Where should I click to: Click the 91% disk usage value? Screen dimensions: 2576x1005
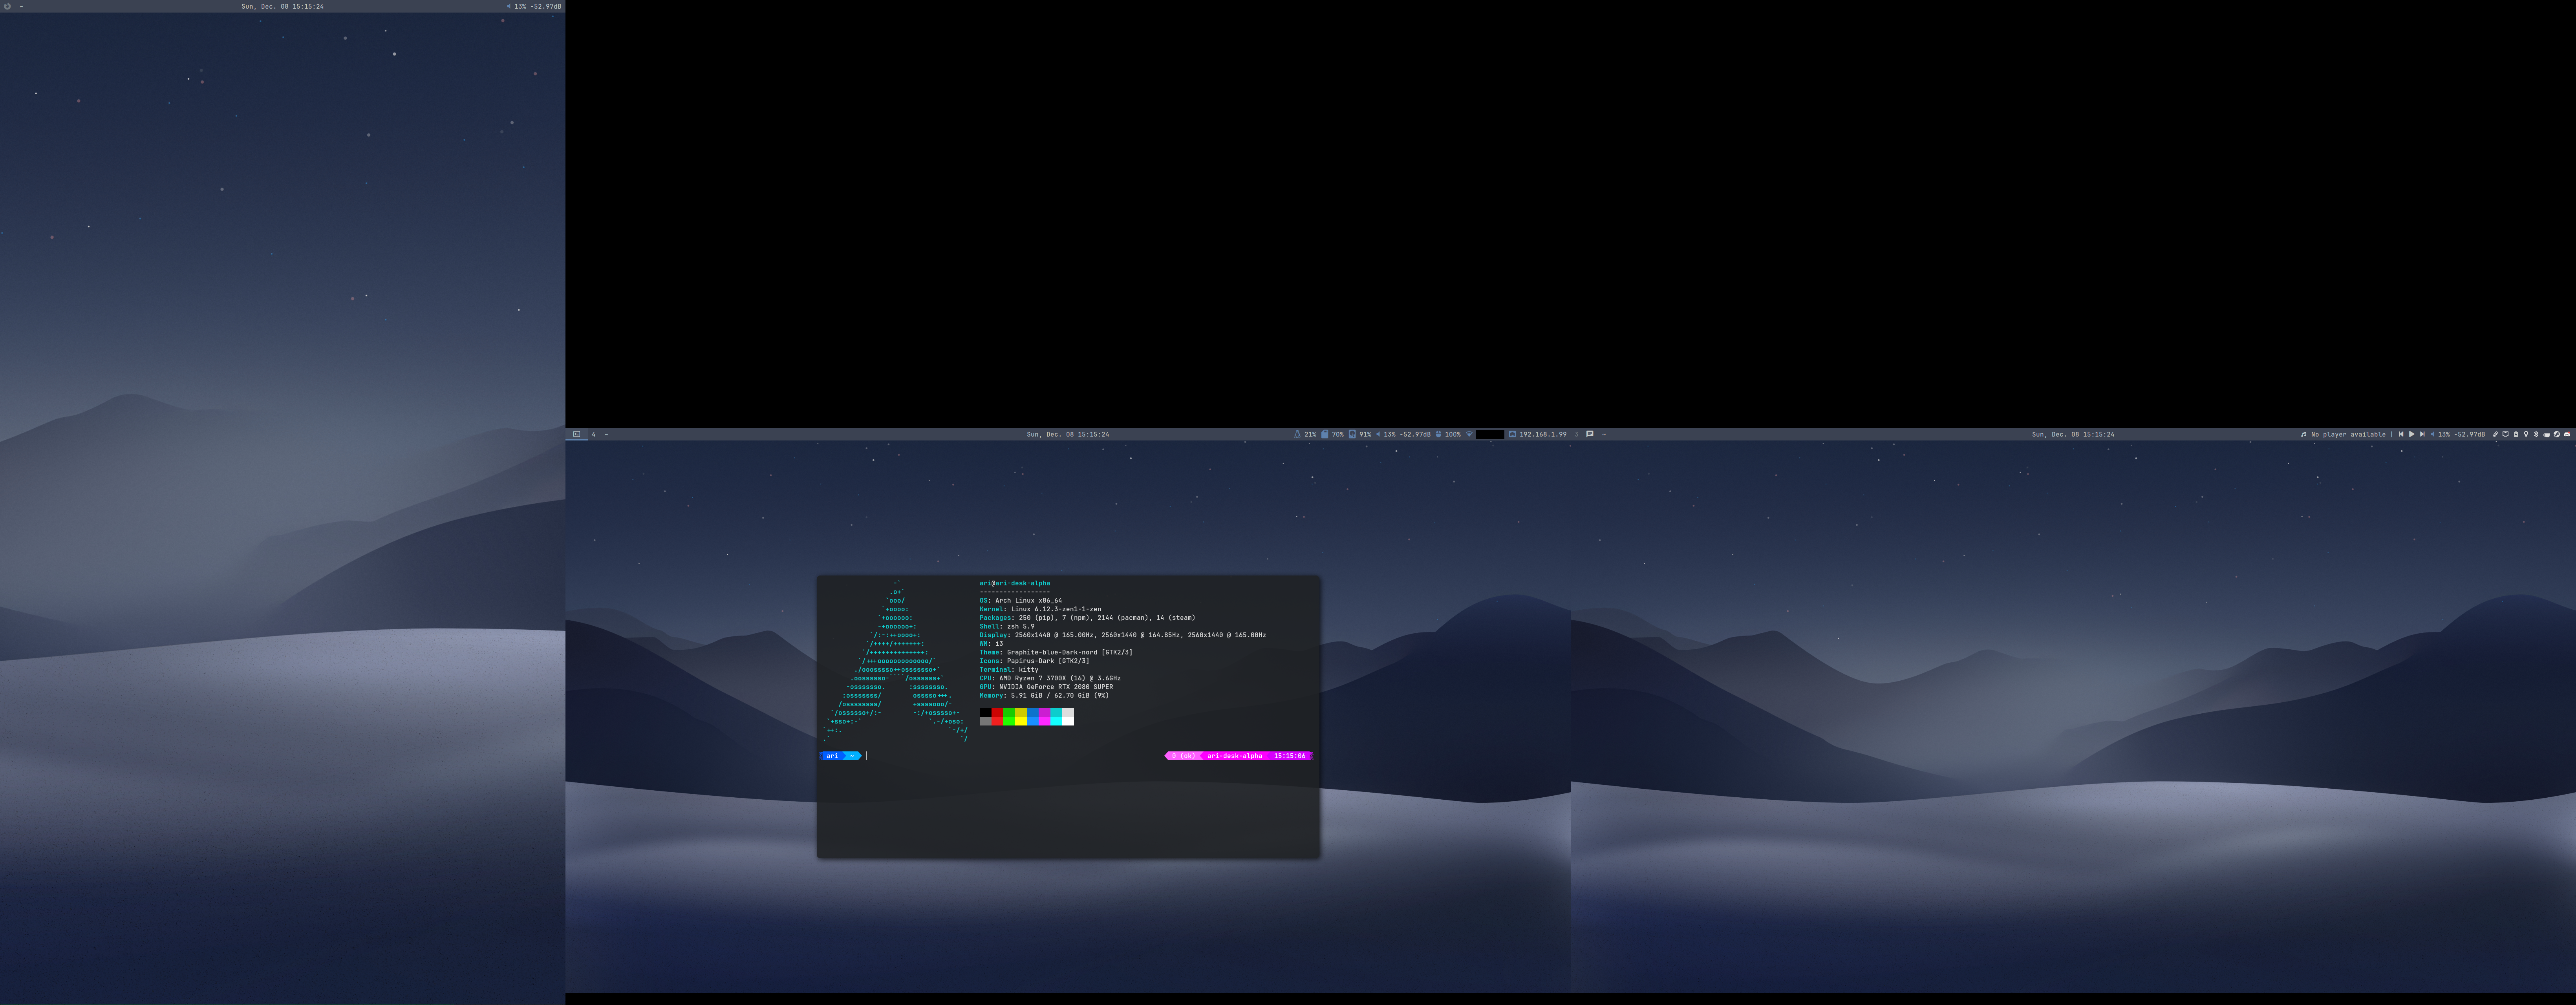pyautogui.click(x=1365, y=434)
